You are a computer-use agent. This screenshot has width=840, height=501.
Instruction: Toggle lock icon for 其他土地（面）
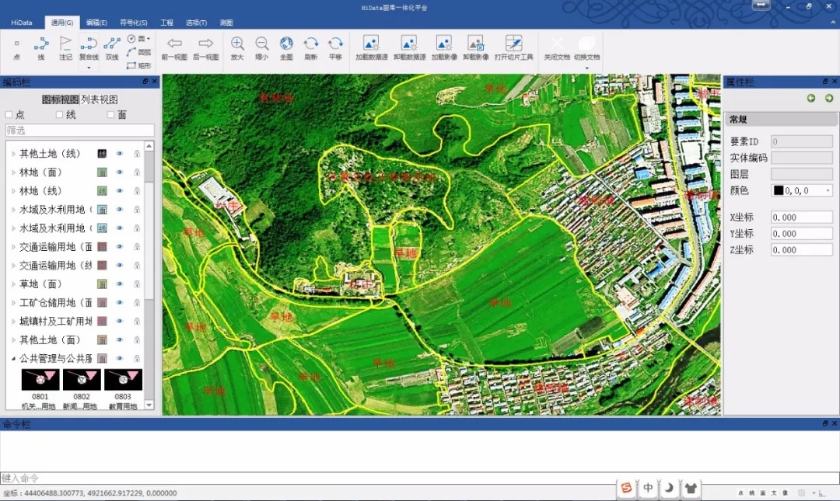click(137, 340)
